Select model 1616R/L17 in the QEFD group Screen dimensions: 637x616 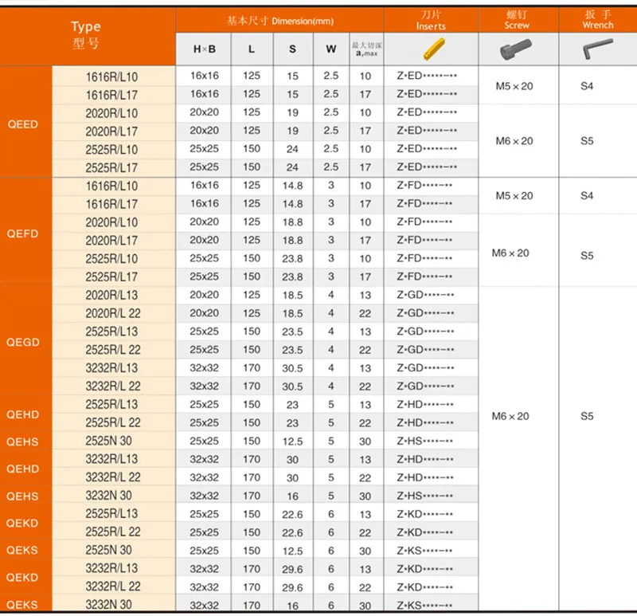pyautogui.click(x=111, y=204)
